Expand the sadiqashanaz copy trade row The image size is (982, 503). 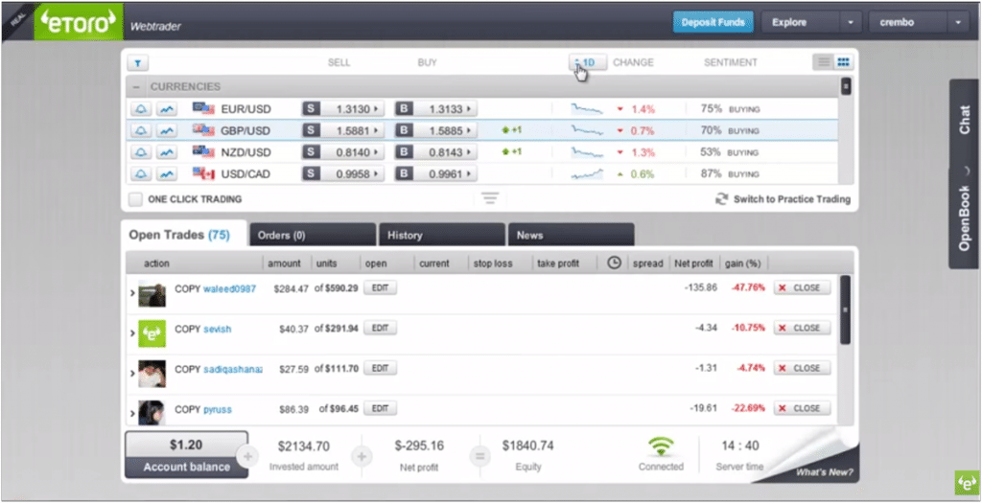pos(132,374)
